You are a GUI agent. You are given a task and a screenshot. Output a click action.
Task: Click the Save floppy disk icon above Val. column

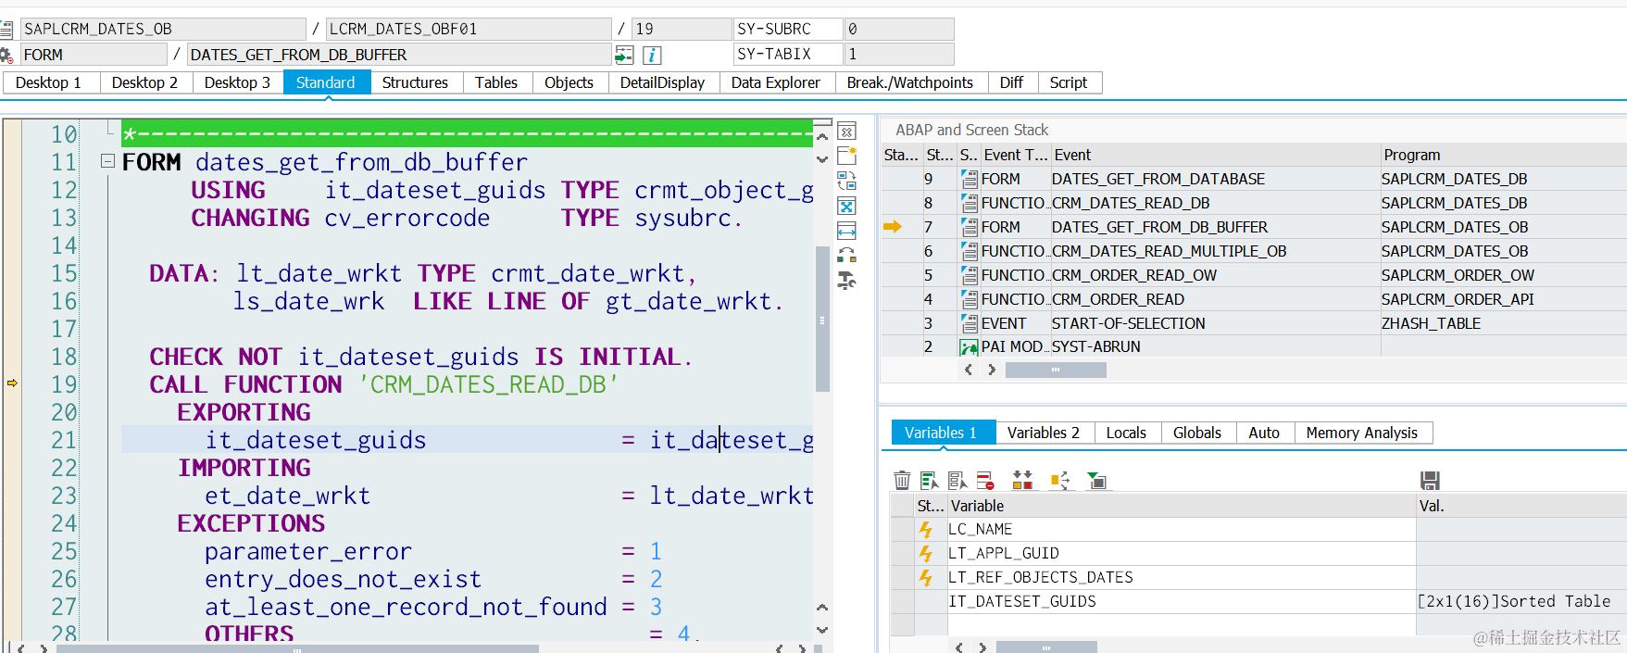click(x=1430, y=480)
